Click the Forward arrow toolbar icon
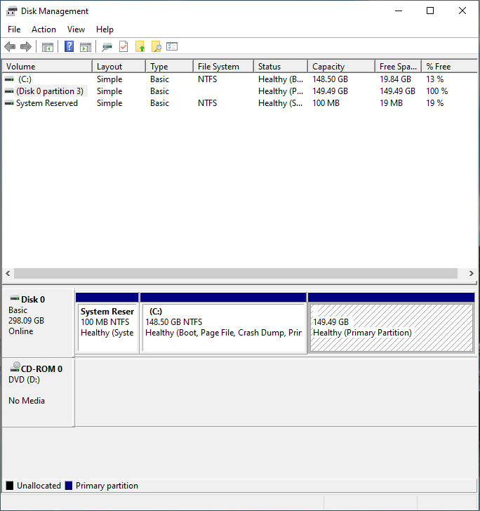 point(26,47)
